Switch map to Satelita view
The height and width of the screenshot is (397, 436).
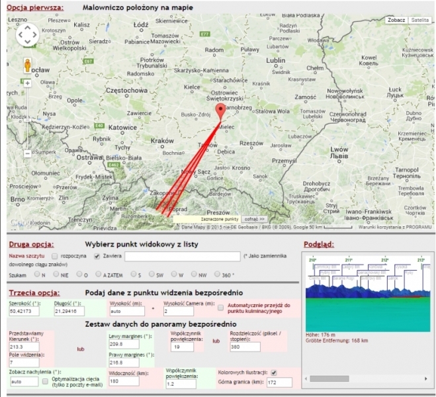click(x=418, y=21)
